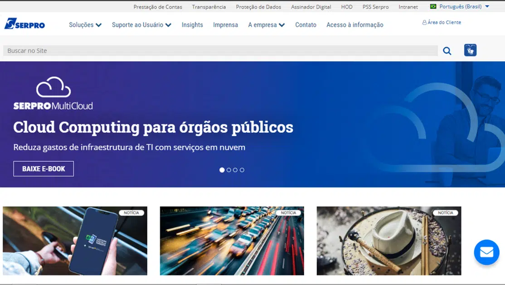
Task: Click the HOD link
Action: [x=346, y=7]
